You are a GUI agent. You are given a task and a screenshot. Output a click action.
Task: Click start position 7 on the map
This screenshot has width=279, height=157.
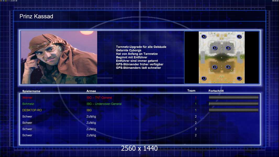click(x=239, y=37)
